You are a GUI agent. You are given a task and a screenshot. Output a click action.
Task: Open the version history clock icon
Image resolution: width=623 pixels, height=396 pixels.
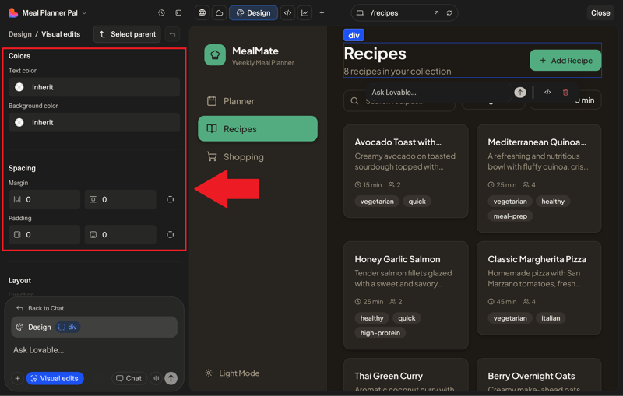[161, 13]
